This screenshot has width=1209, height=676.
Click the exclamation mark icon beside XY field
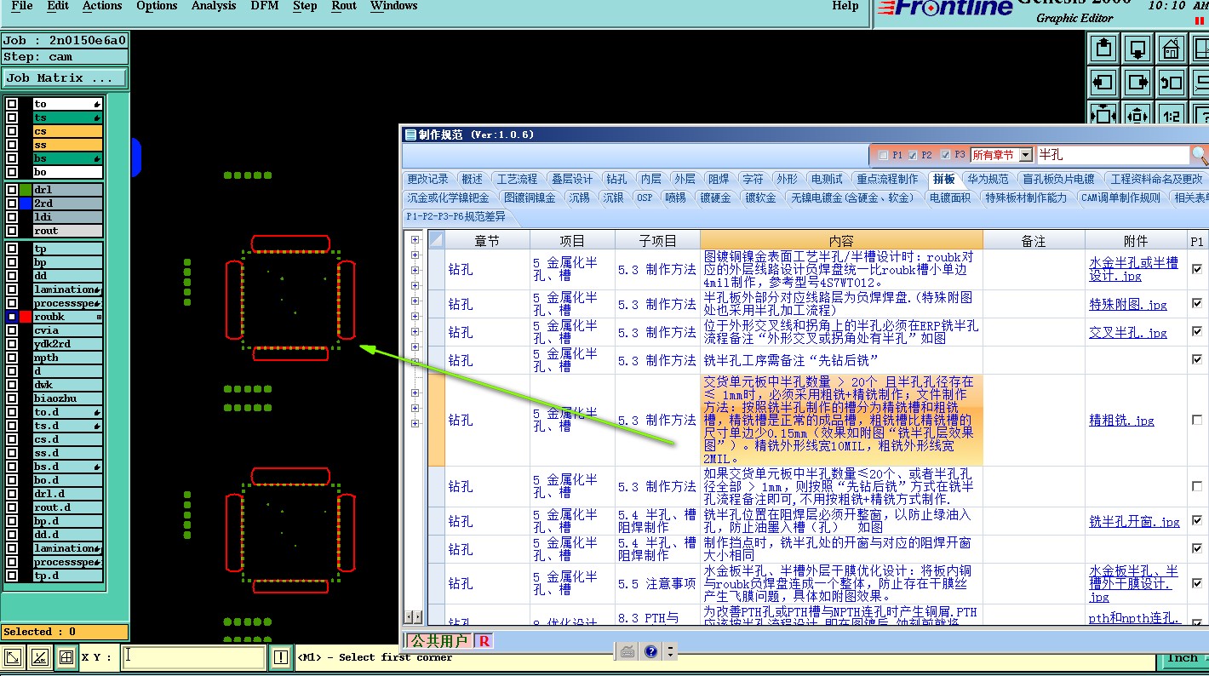[x=281, y=657]
